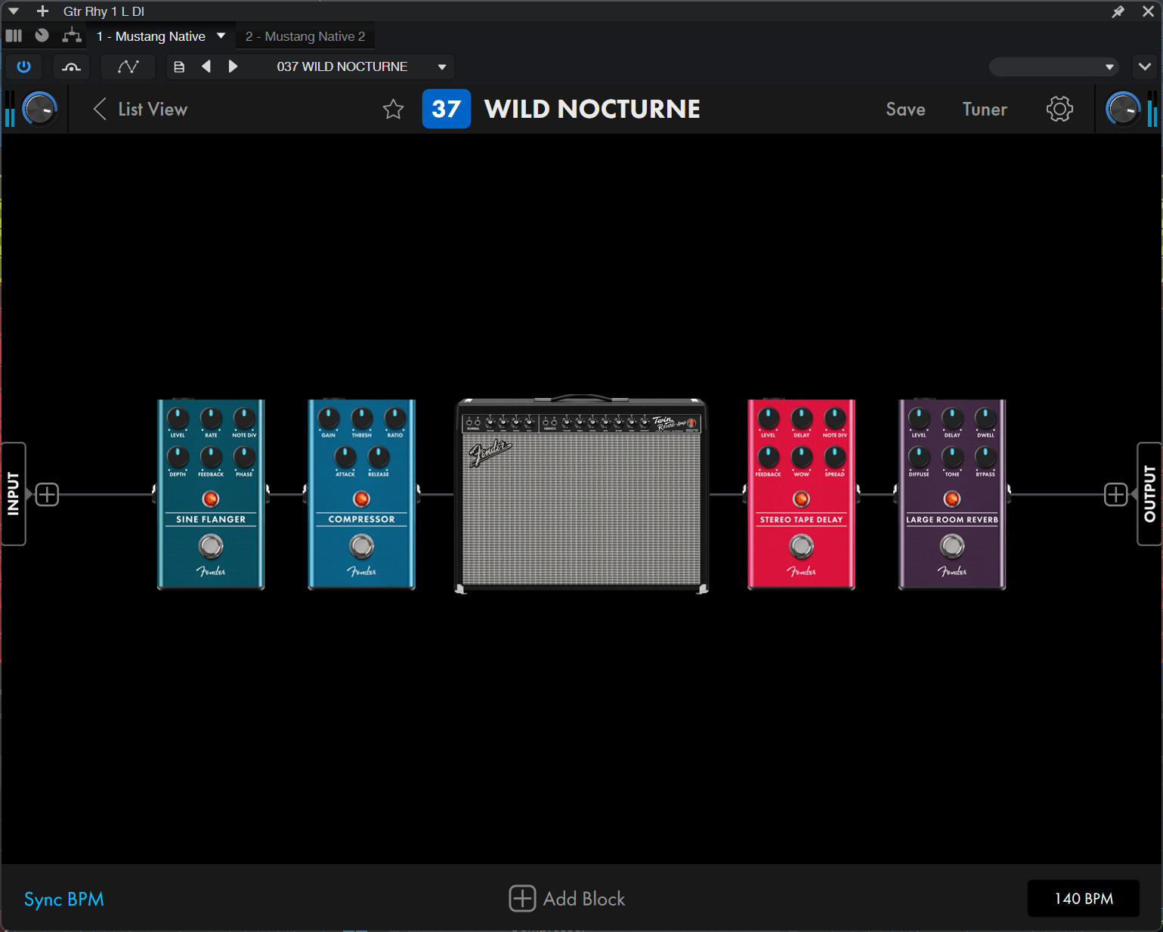Click the plus icon next to INPUT
Image resolution: width=1163 pixels, height=932 pixels.
pyautogui.click(x=47, y=495)
